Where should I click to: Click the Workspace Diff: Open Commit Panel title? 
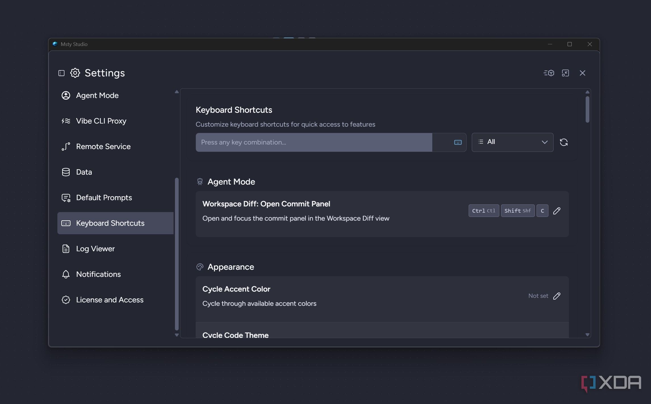266,204
